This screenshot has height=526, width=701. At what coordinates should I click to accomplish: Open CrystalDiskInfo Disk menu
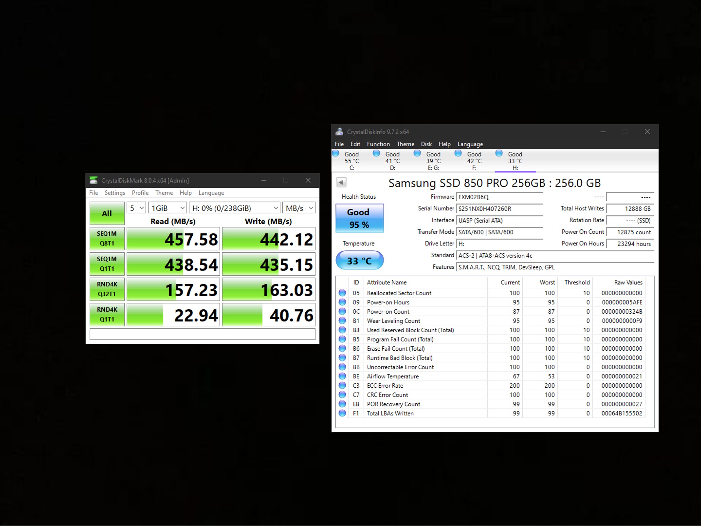(x=426, y=144)
